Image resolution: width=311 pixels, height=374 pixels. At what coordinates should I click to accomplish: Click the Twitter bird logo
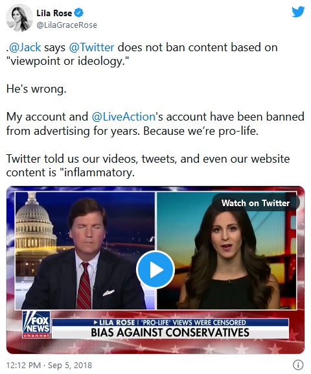click(298, 12)
